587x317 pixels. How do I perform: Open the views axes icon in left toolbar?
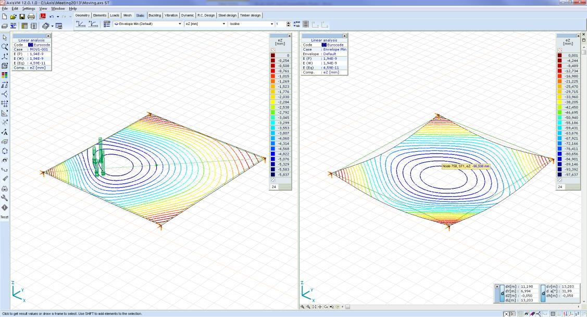[x=5, y=56]
